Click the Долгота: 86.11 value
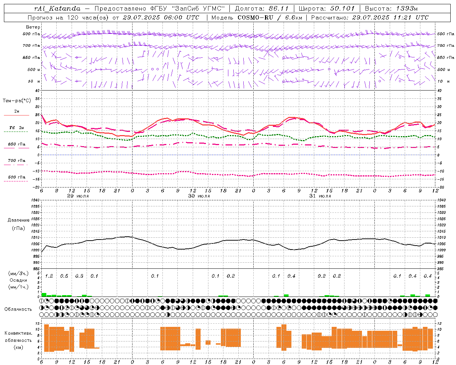Viewport: 456px width, 365px height. click(262, 9)
